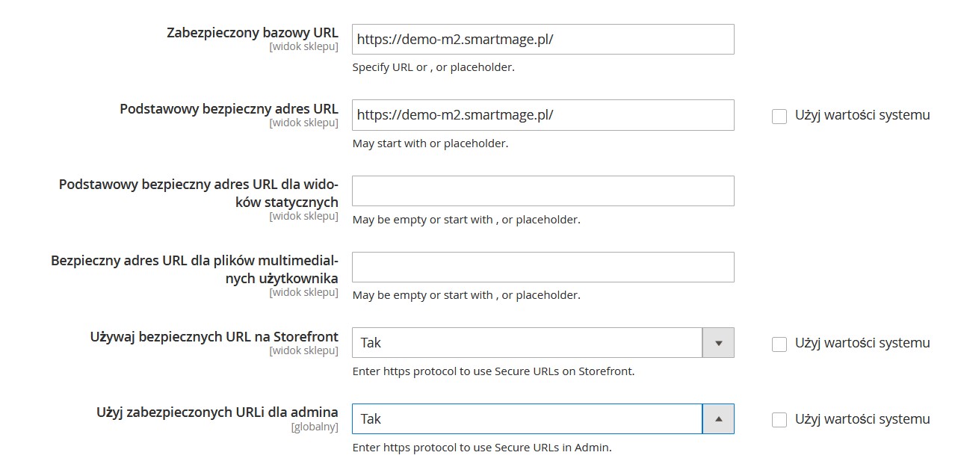Check system value box for admin URLs
The width and height of the screenshot is (958, 470).
click(779, 420)
